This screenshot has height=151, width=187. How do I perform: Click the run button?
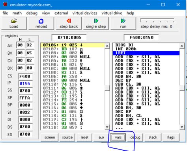point(123,24)
